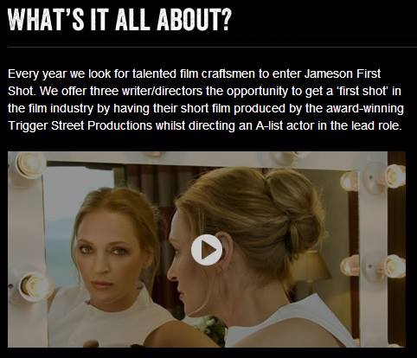Click the bottom-left mirror light bulb in the video
This screenshot has height=358, width=417.
click(x=32, y=286)
